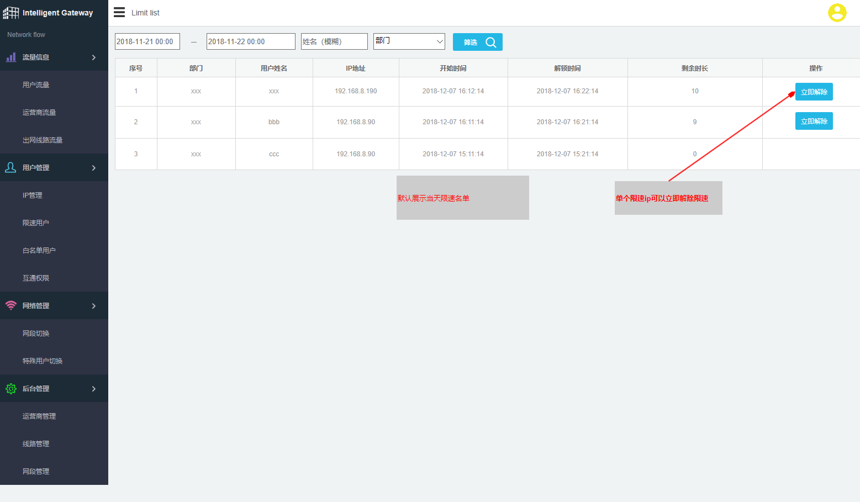
Task: Click unlock time 2018-12-07 16:21:14
Action: [x=567, y=122]
